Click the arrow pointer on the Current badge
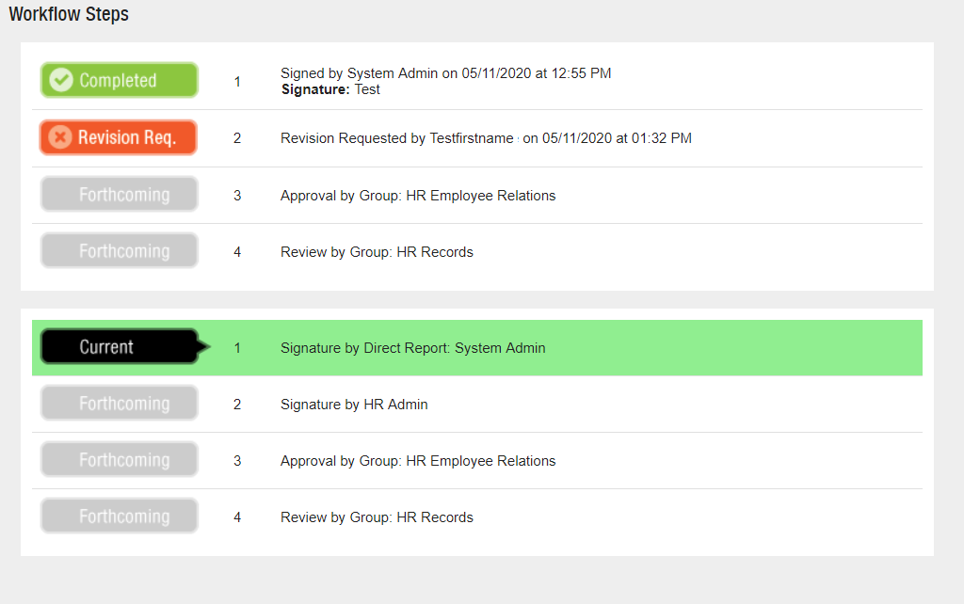Image resolution: width=964 pixels, height=604 pixels. [204, 347]
